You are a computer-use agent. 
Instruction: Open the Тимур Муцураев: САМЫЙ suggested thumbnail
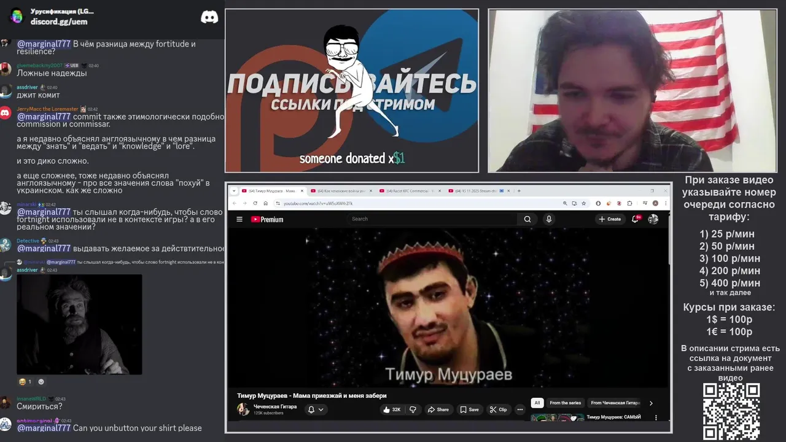coord(557,418)
